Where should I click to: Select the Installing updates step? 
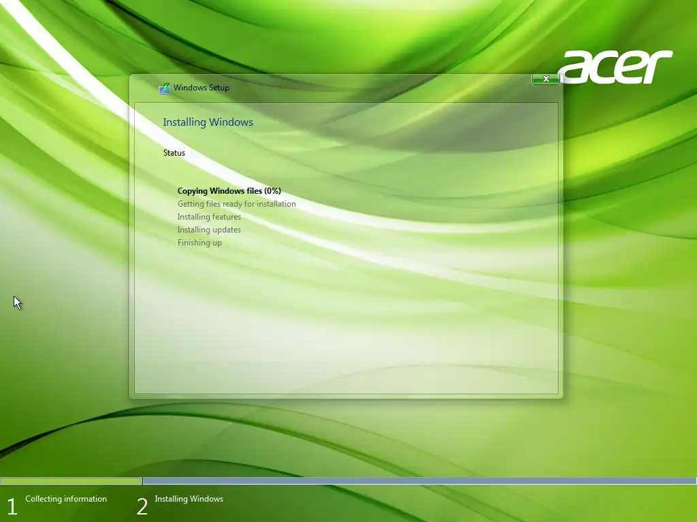[209, 230]
